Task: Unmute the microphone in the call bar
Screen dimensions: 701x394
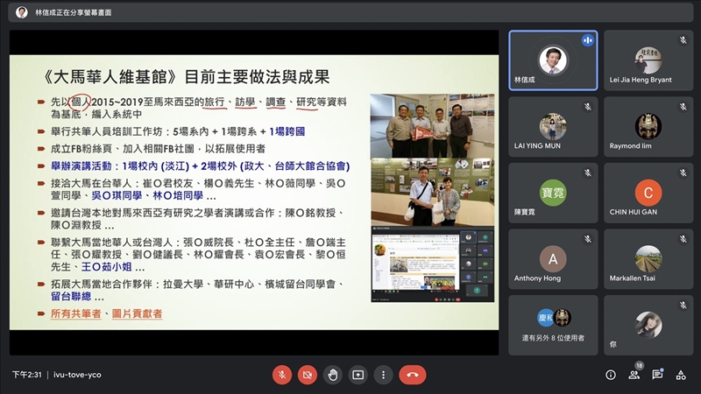Action: [282, 375]
